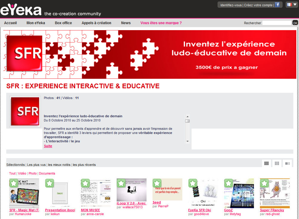
Task: Open iLoop V 2.0 video thumbnail
Action: coord(132,190)
